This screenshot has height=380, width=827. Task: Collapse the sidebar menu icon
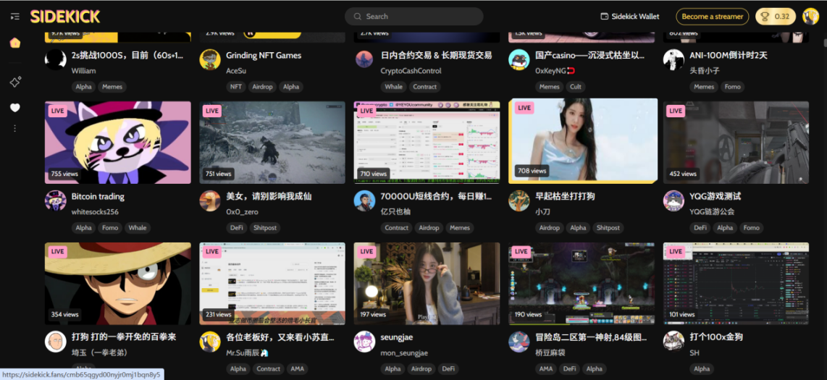point(14,17)
